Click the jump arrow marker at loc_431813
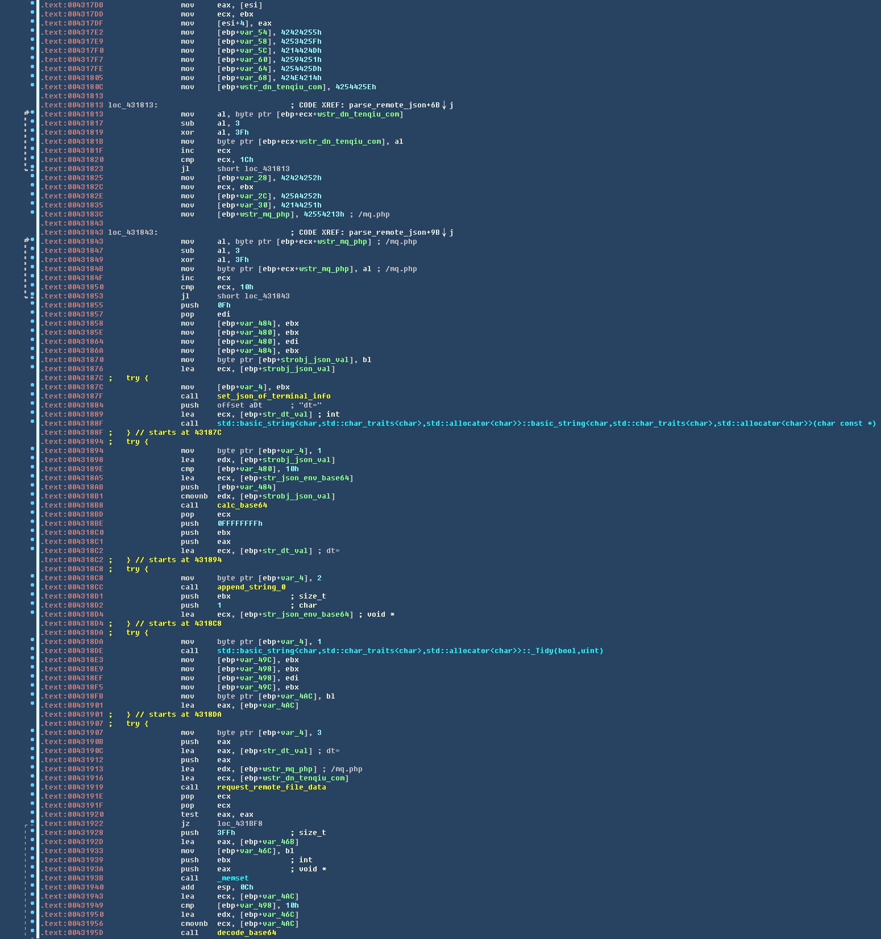Screen dimensions: 881x939 point(27,114)
